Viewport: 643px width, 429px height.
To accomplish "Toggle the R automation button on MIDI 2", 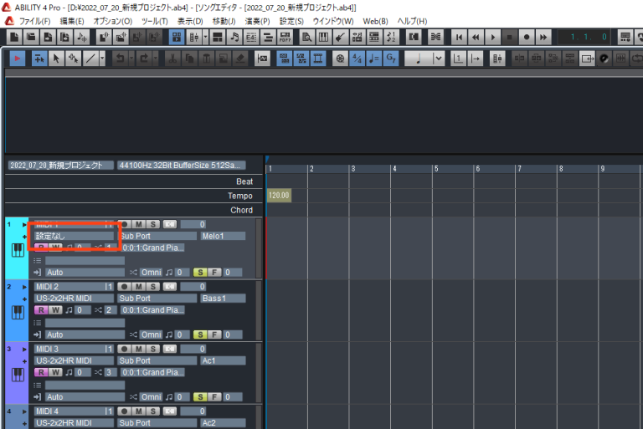I will (x=39, y=310).
